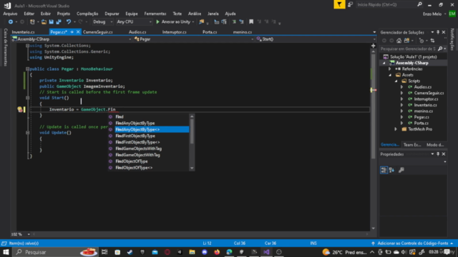Switch to the menino.cs tab
The height and width of the screenshot is (257, 458).
pyautogui.click(x=243, y=32)
